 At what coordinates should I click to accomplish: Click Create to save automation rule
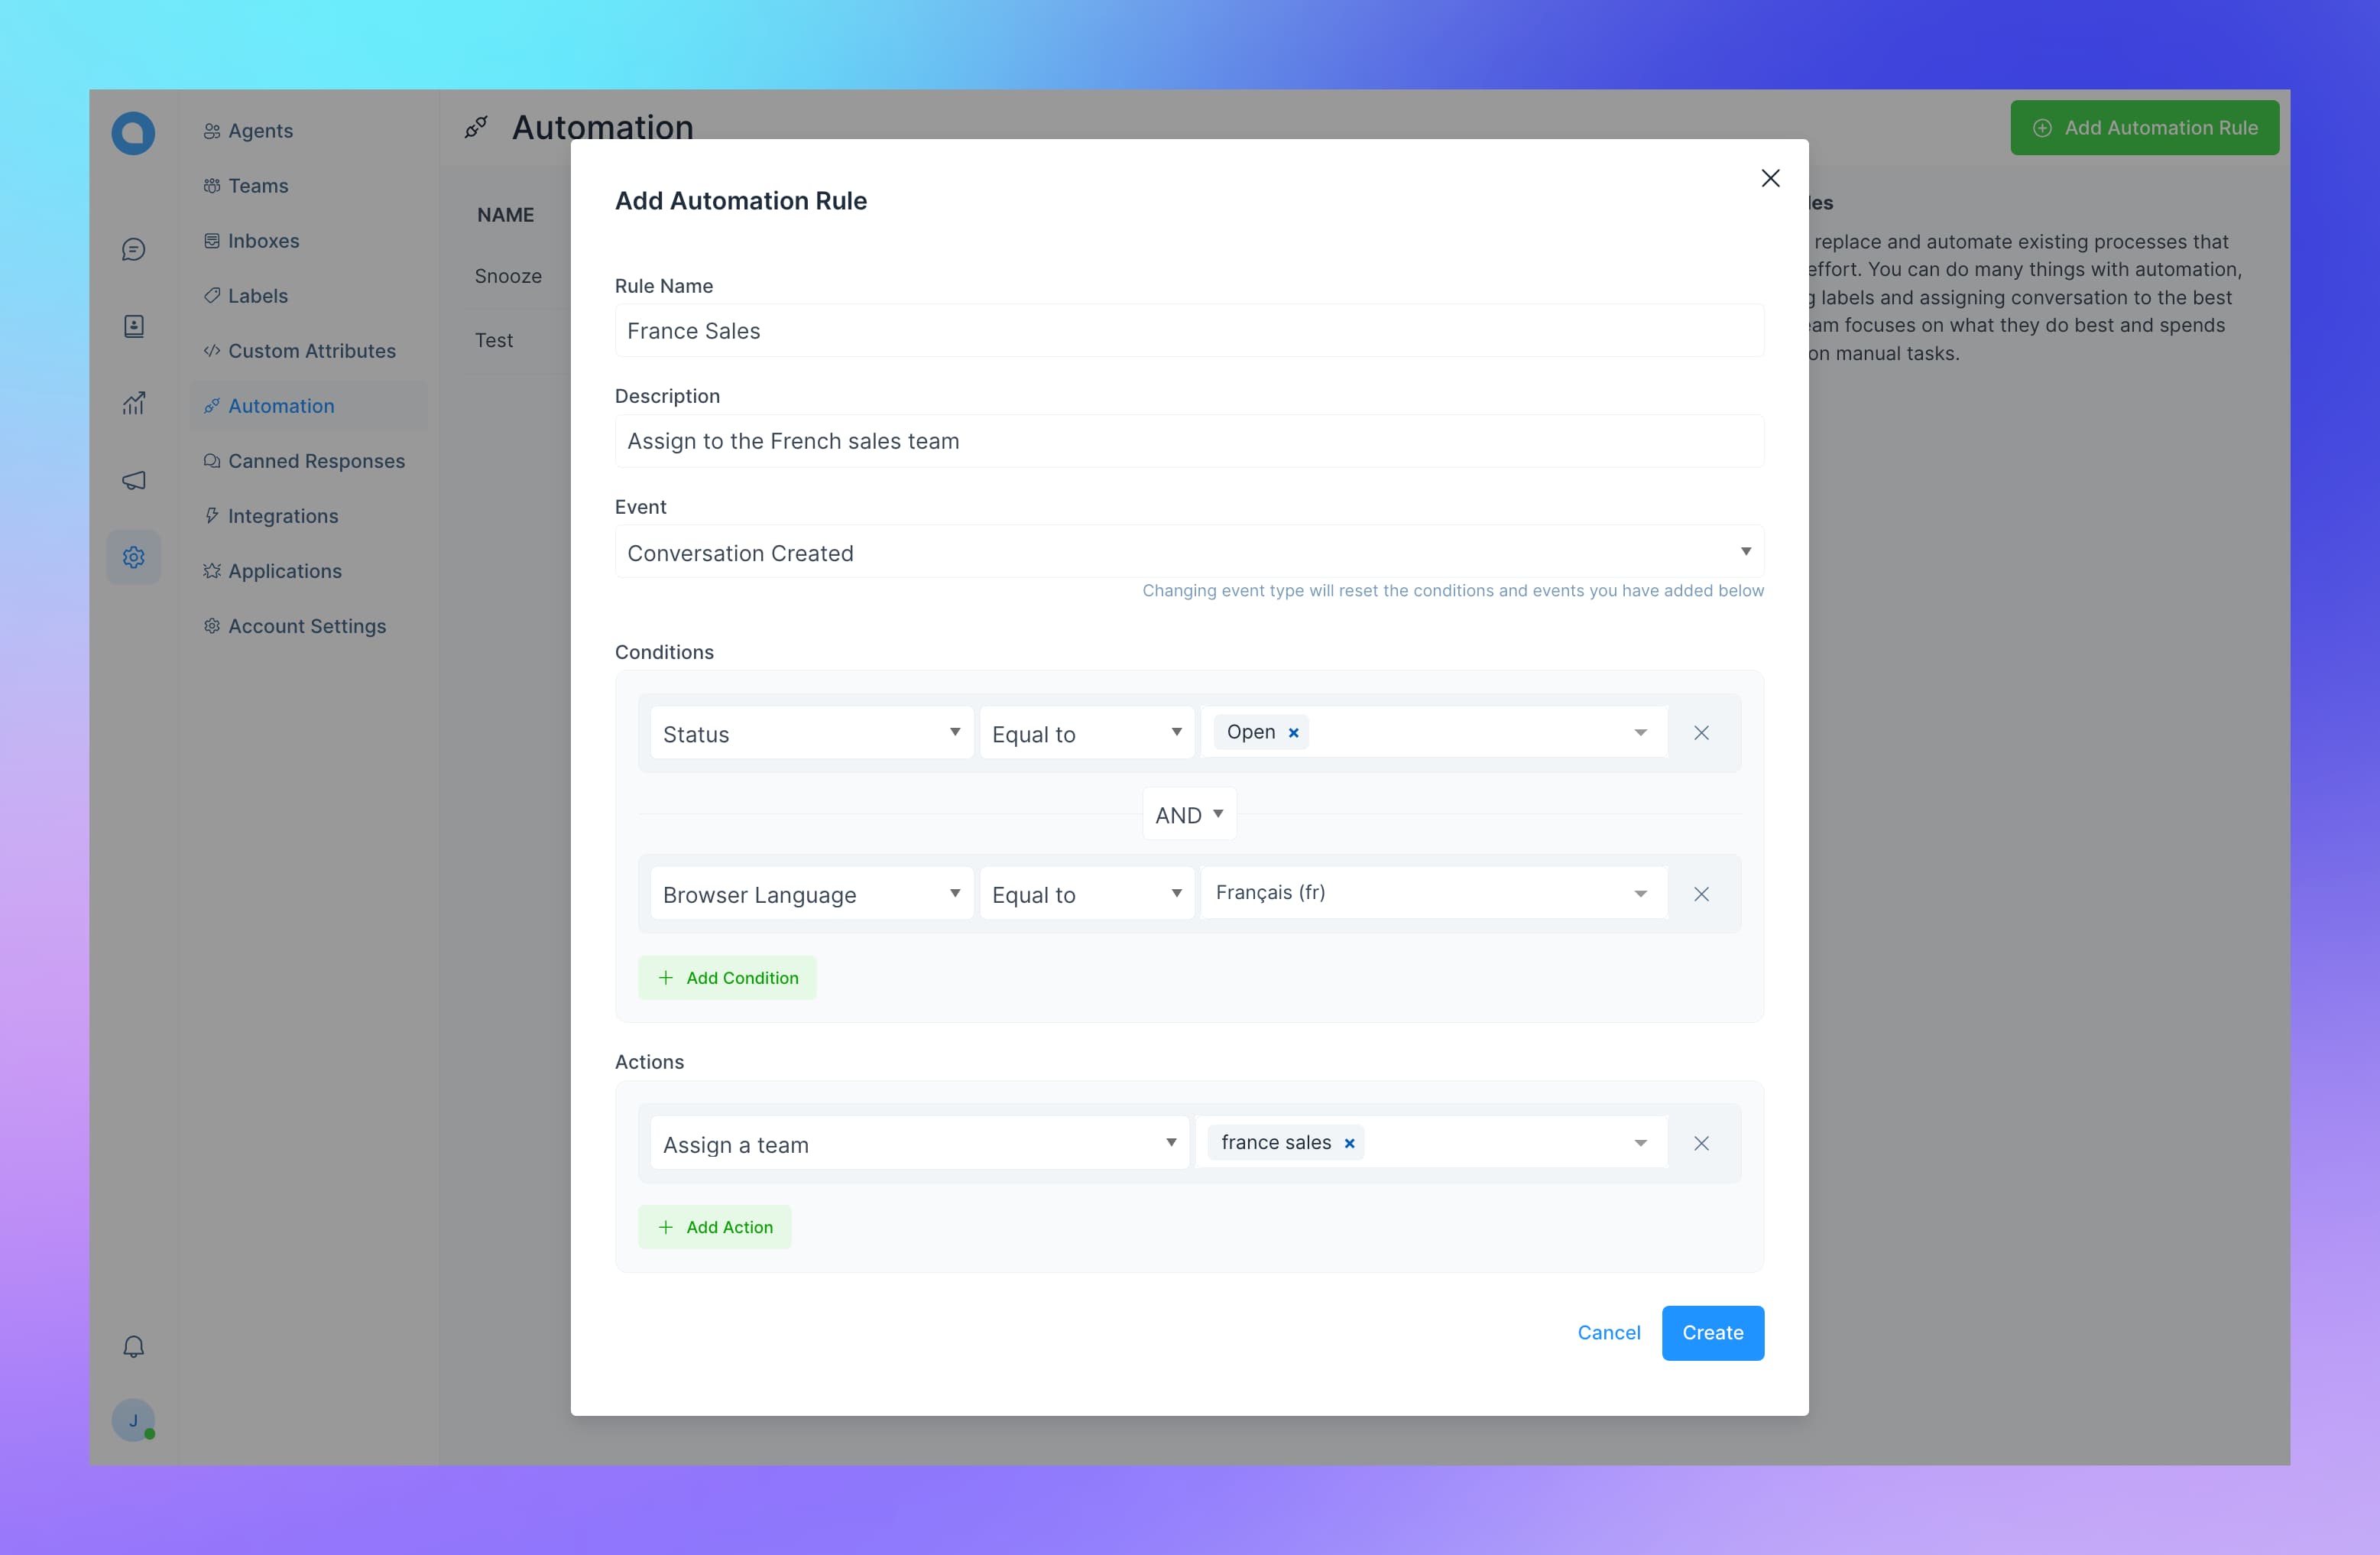(1712, 1333)
